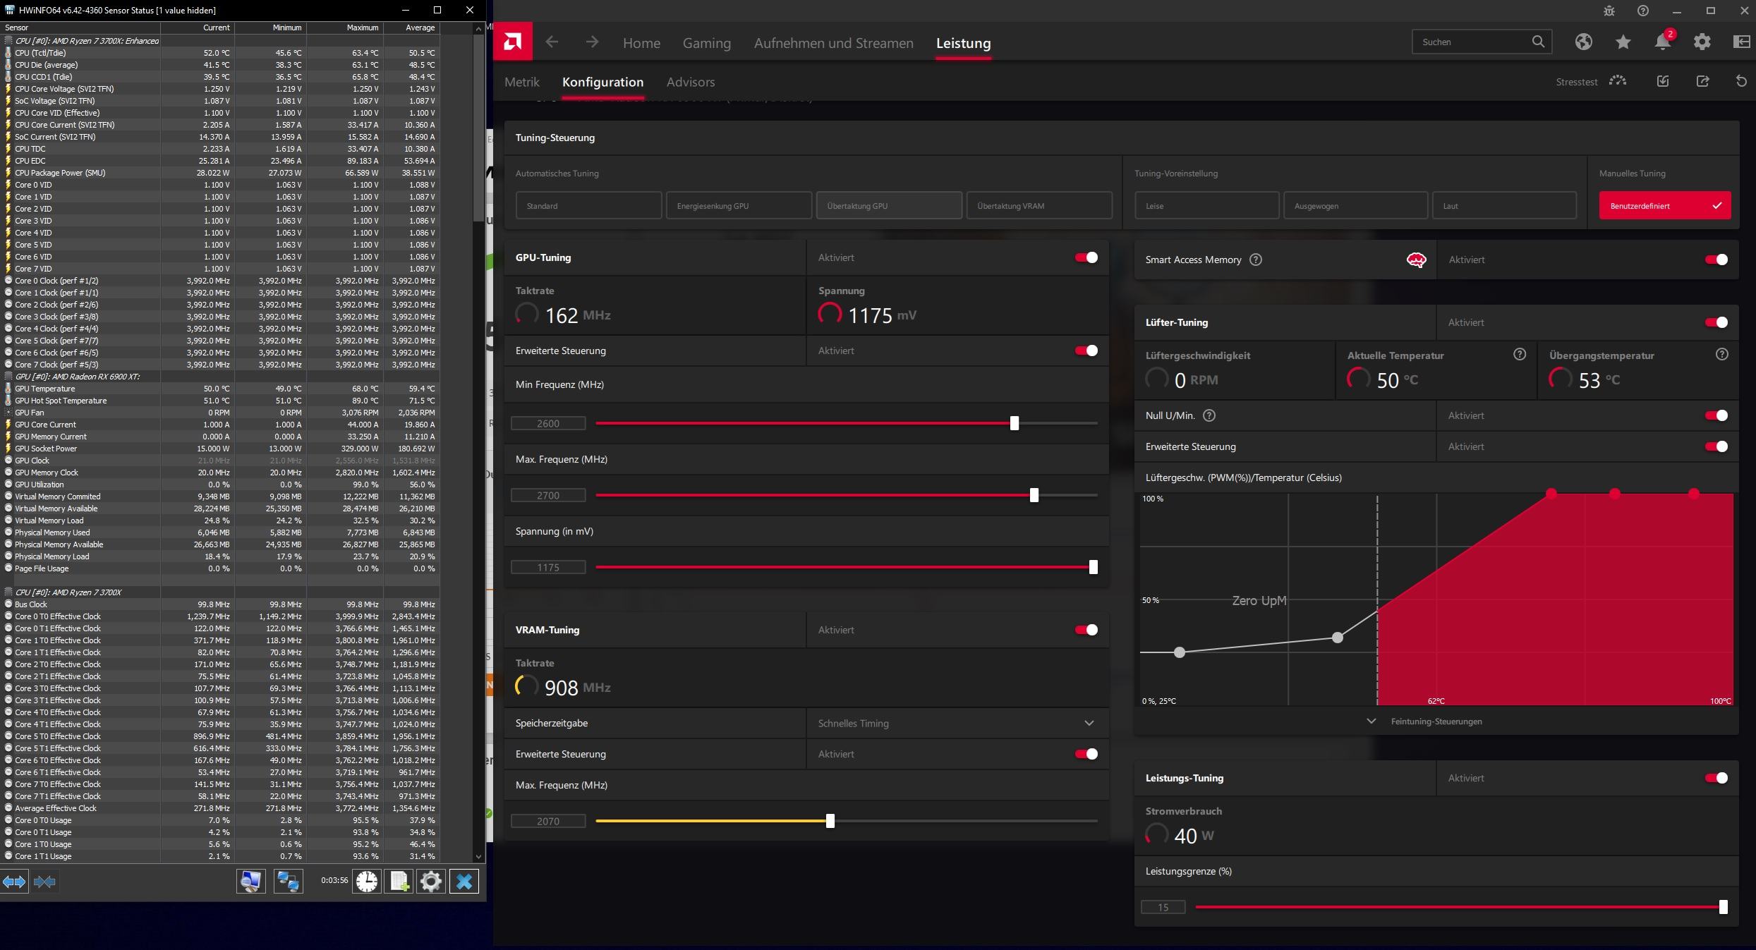
Task: Open Aufnehmen und Streamen tab
Action: [833, 43]
